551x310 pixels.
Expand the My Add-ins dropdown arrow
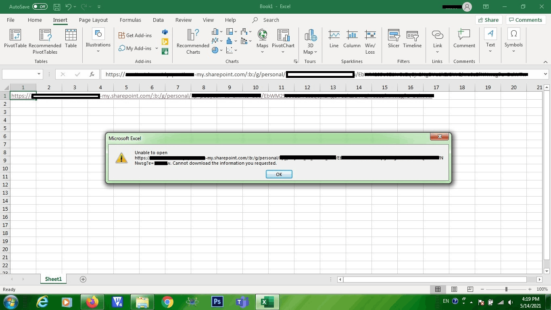[157, 48]
